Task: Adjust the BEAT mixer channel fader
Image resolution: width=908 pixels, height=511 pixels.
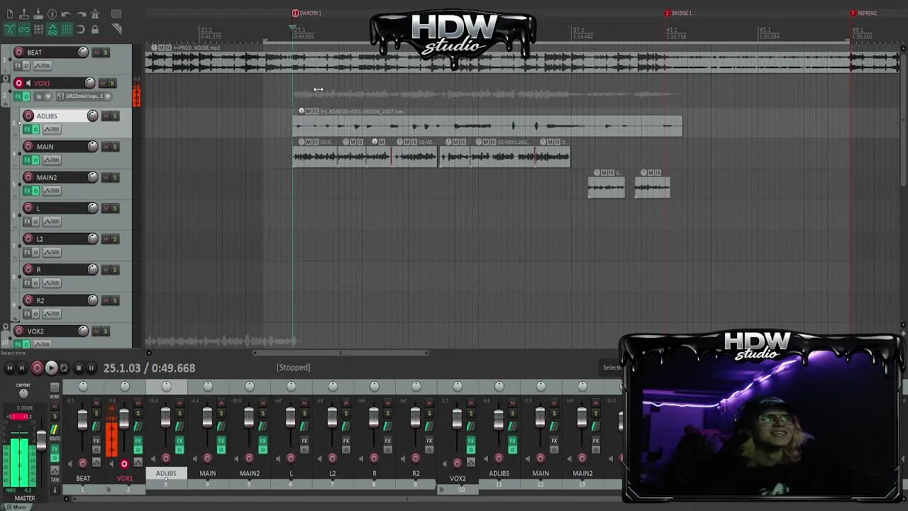Action: 82,420
